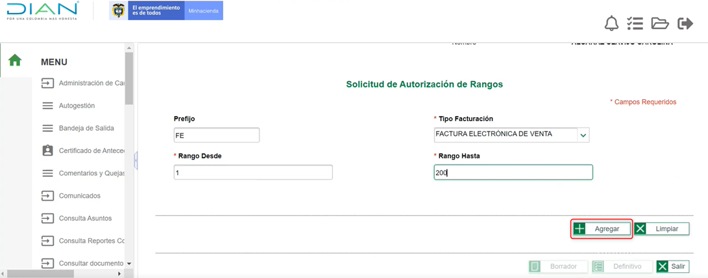The width and height of the screenshot is (708, 278).
Task: Click the logout exit icon
Action: click(x=685, y=24)
